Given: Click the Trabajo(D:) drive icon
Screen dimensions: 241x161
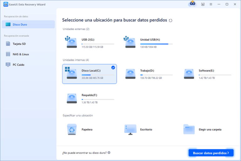Looking at the screenshot, I should tap(130, 74).
